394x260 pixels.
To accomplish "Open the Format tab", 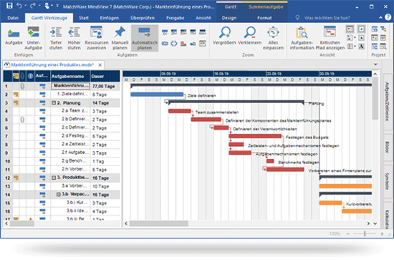I will click(x=264, y=18).
